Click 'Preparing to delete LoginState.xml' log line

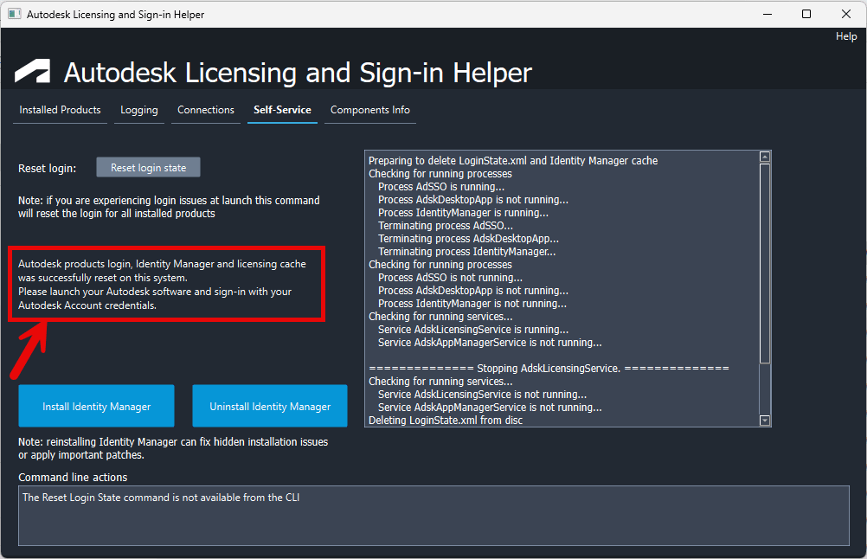click(513, 161)
